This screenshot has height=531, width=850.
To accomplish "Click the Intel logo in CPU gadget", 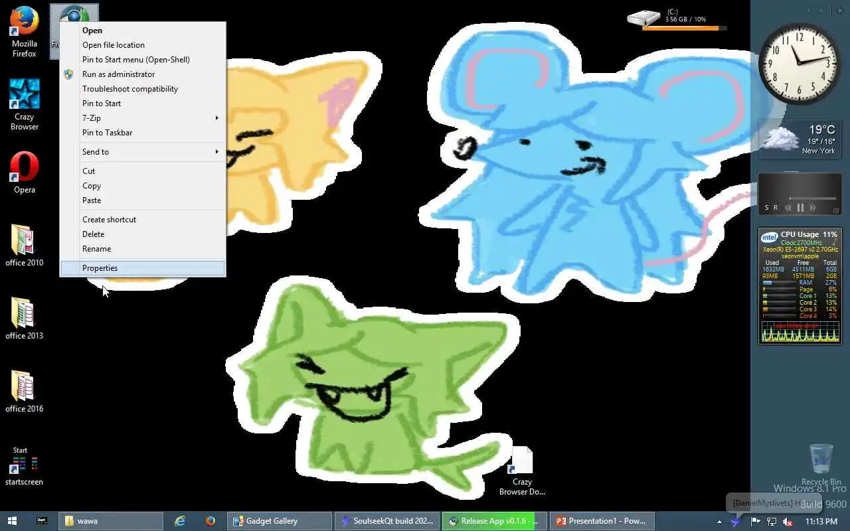I will [770, 237].
